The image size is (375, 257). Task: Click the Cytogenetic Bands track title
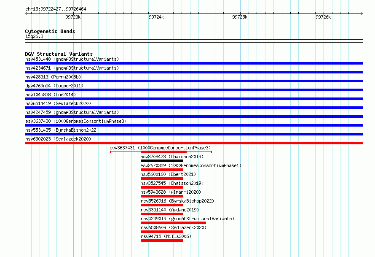(x=50, y=31)
